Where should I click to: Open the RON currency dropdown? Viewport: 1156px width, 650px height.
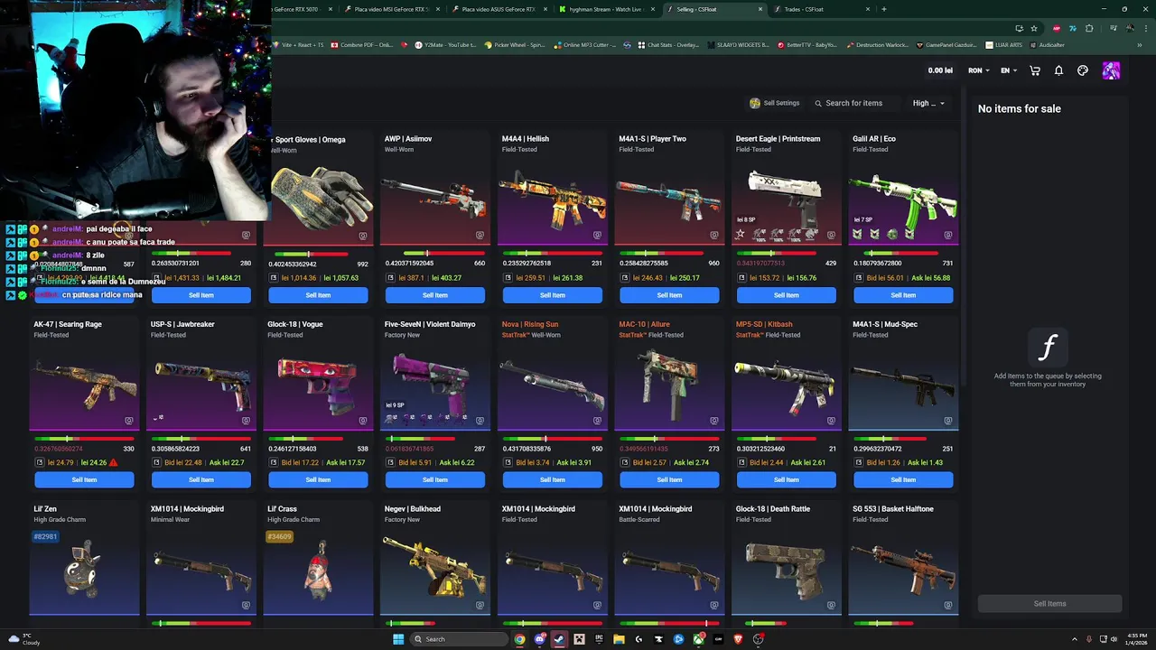[979, 70]
